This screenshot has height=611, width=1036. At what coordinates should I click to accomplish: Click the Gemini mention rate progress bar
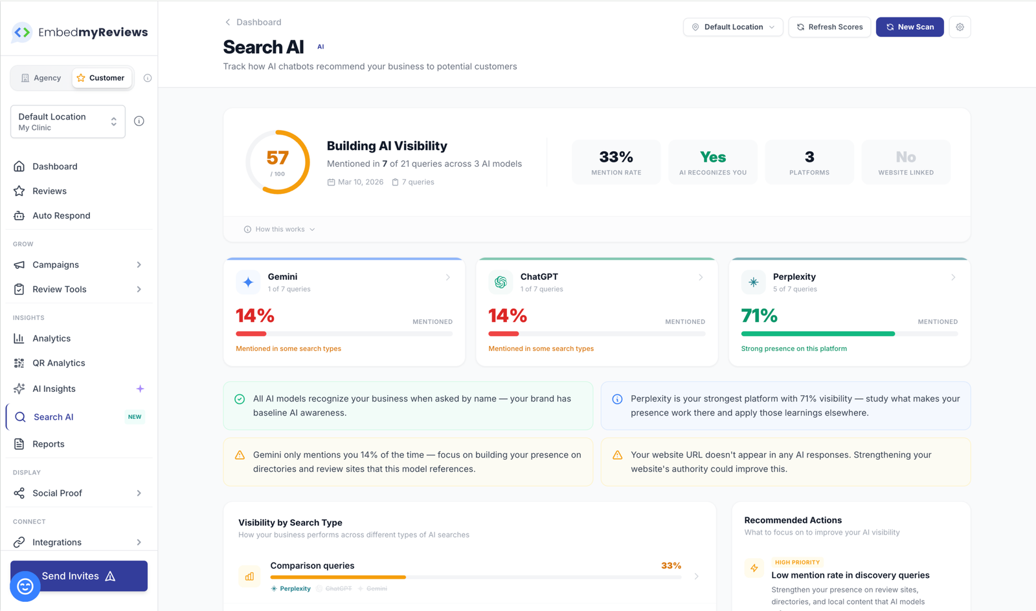(344, 334)
